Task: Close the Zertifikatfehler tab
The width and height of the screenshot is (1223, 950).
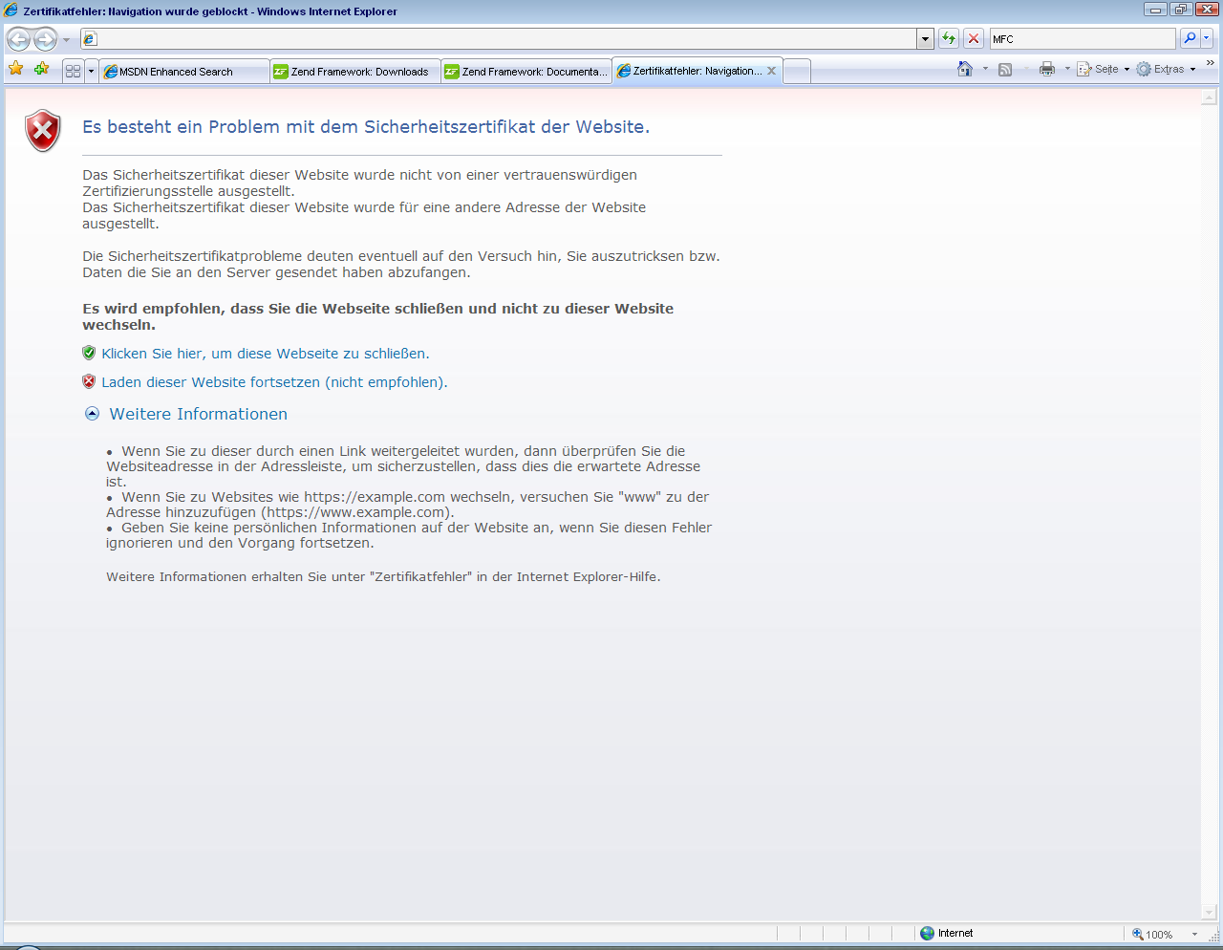Action: [771, 71]
